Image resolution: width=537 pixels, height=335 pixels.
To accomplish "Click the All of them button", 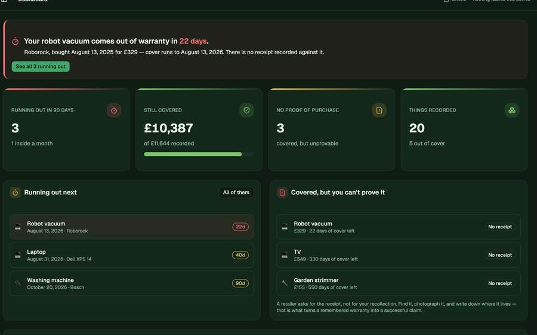I will [236, 193].
